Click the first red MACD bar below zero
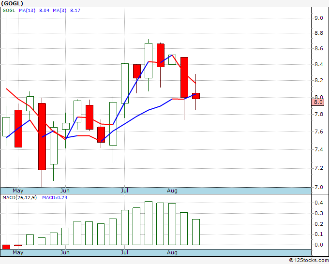 6,247
